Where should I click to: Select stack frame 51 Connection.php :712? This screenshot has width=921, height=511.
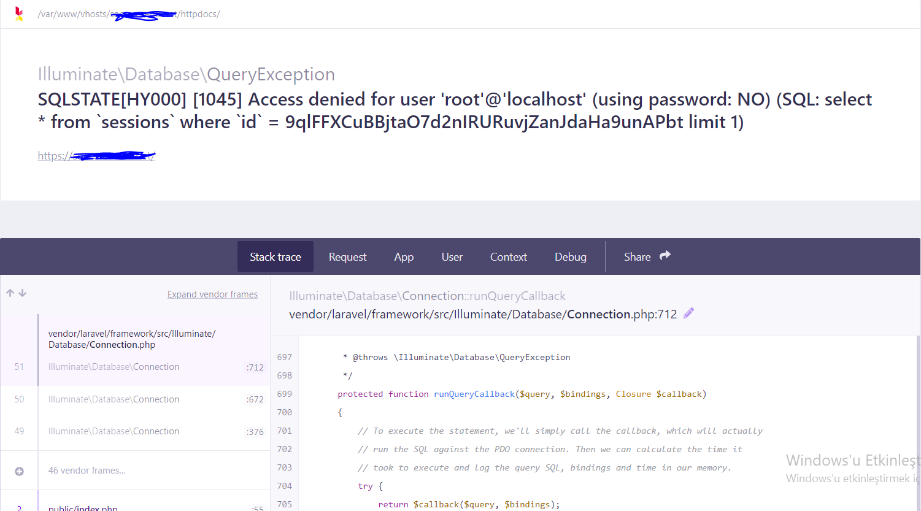pos(136,350)
